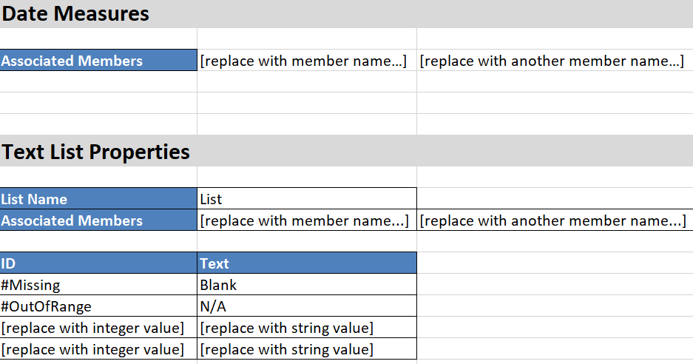Select another member name placeholder under Date Measures
This screenshot has width=693, height=364.
tap(553, 61)
